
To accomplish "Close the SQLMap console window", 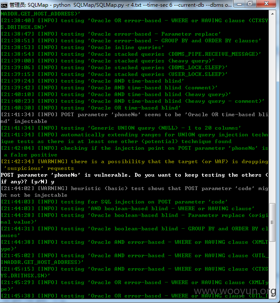I will coord(267,4).
